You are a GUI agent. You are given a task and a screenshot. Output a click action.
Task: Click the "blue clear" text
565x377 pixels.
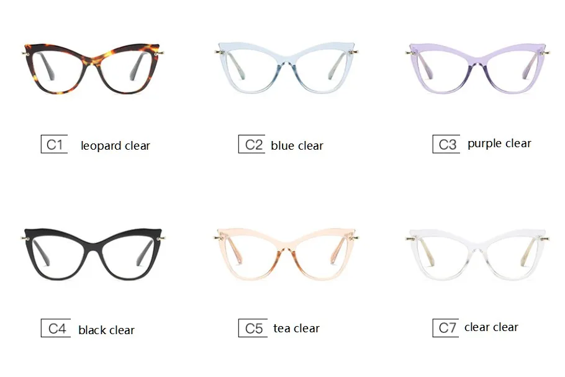coord(297,145)
